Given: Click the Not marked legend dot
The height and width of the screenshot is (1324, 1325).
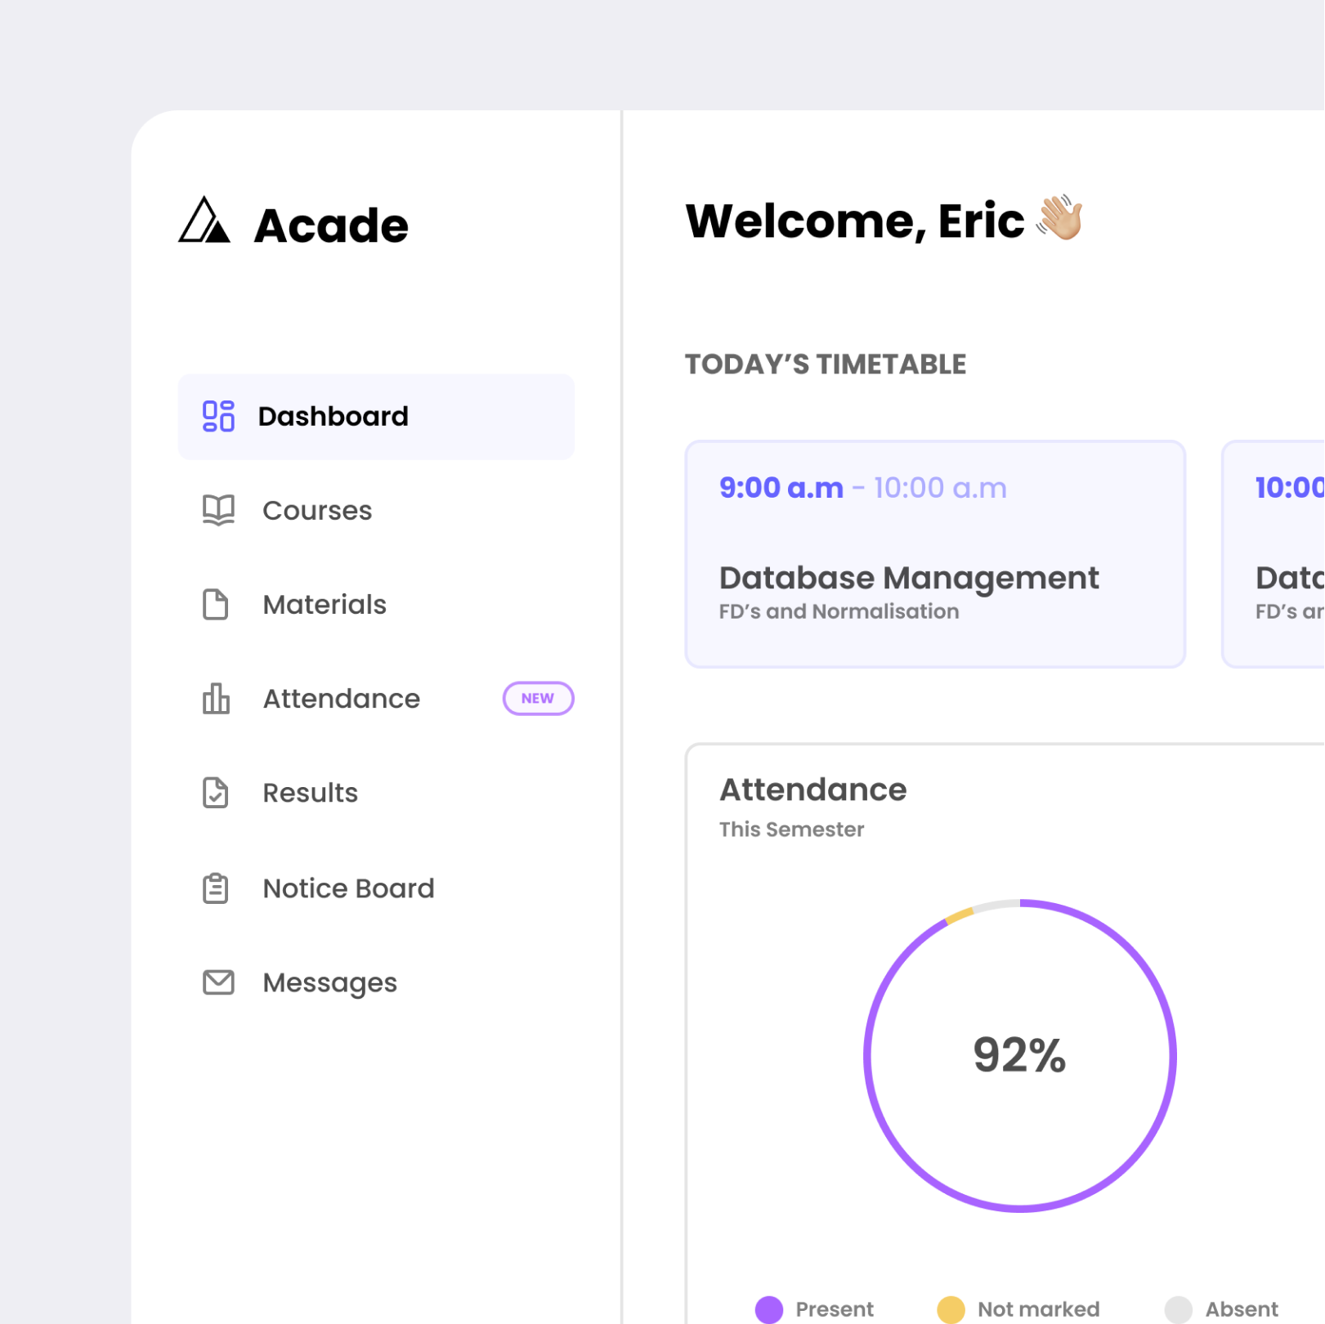Looking at the screenshot, I should (x=951, y=1308).
